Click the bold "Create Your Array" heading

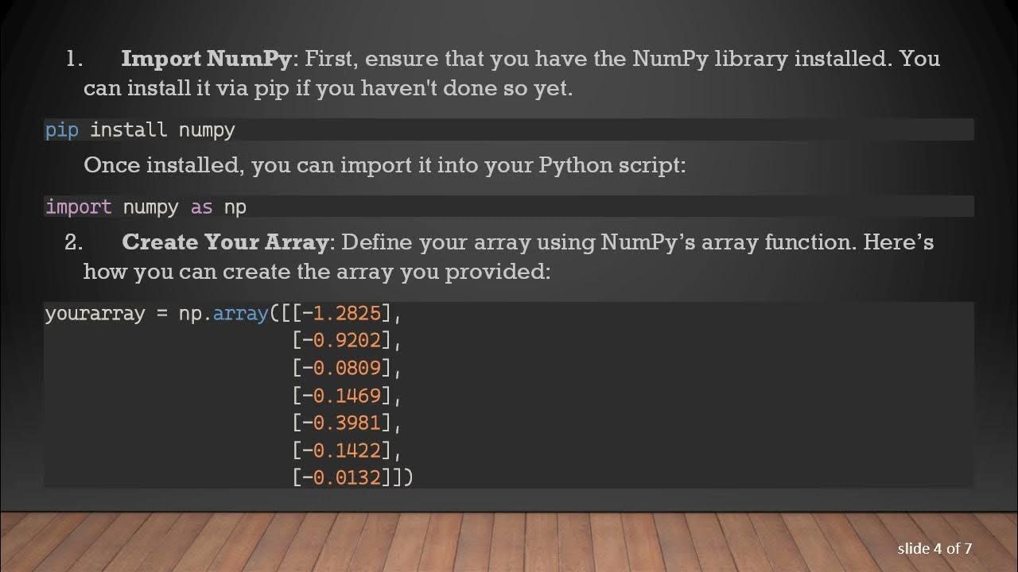pos(224,242)
